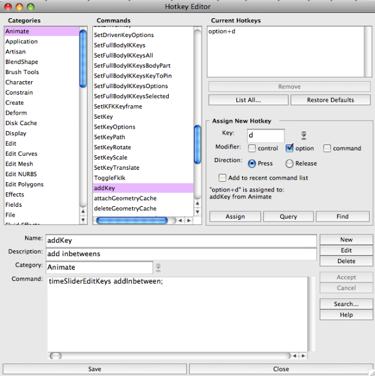Click Commands list horizontal scroll right arrow

[189, 220]
